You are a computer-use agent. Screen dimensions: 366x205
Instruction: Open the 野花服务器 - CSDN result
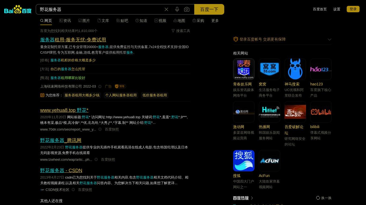point(61,170)
